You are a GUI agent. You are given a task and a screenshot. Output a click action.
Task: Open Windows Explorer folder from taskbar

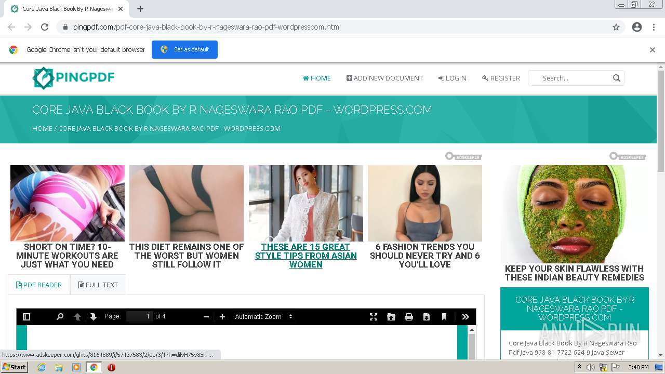coord(59,367)
